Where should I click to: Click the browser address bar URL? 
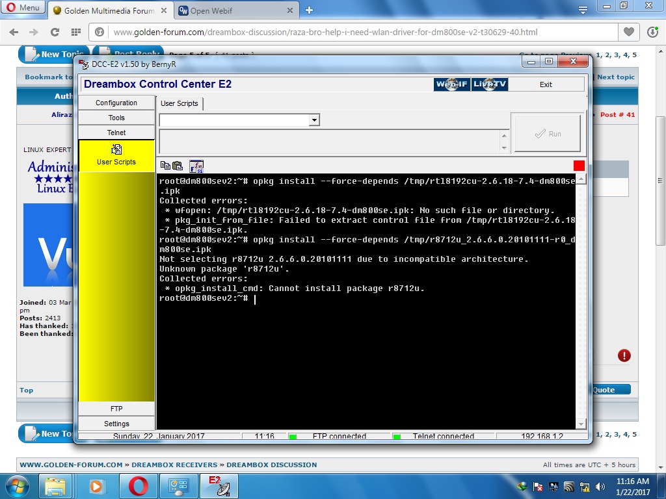(325, 32)
